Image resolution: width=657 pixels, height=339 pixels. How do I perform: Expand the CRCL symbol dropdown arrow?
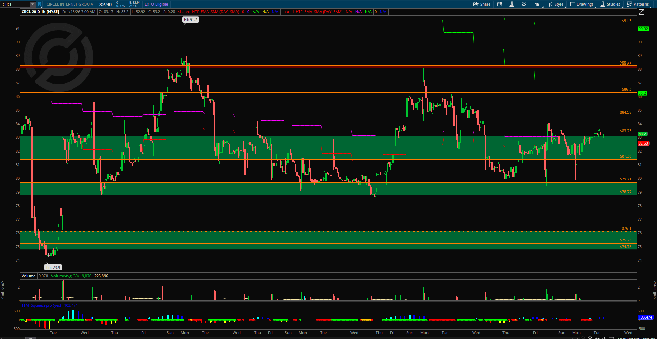coord(33,4)
